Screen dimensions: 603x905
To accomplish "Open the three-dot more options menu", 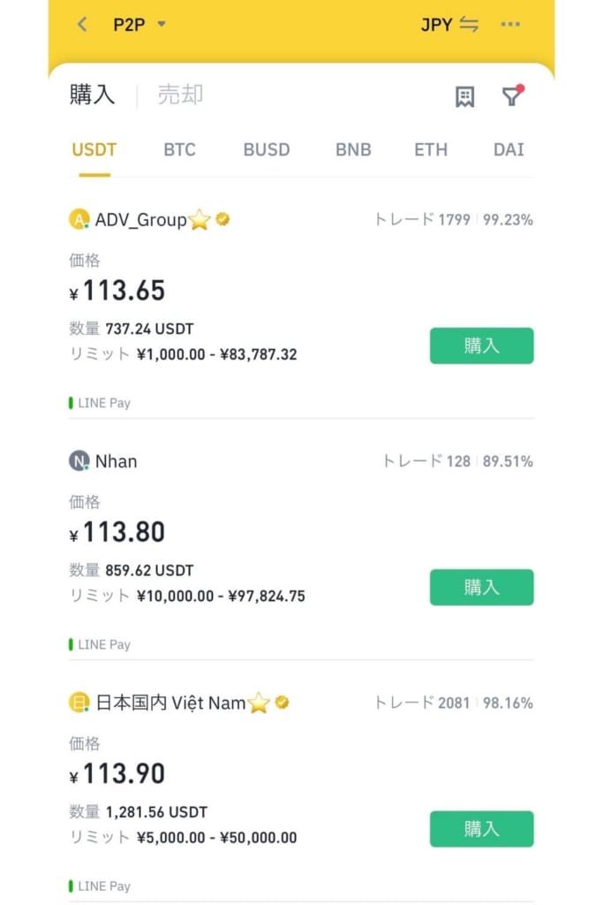I will tap(510, 24).
